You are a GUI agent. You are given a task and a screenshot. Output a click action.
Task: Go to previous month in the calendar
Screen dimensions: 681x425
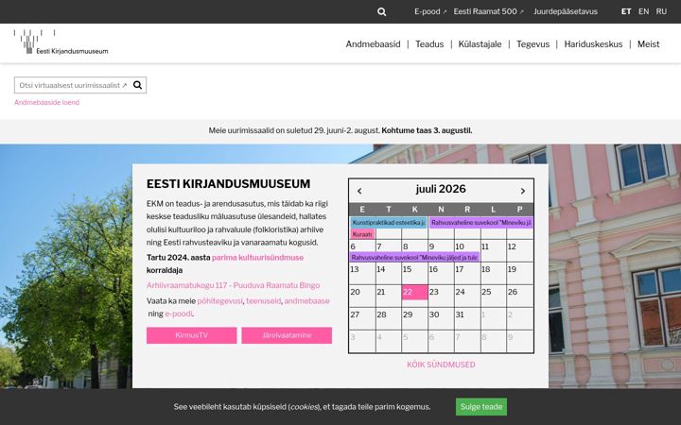pyautogui.click(x=359, y=191)
